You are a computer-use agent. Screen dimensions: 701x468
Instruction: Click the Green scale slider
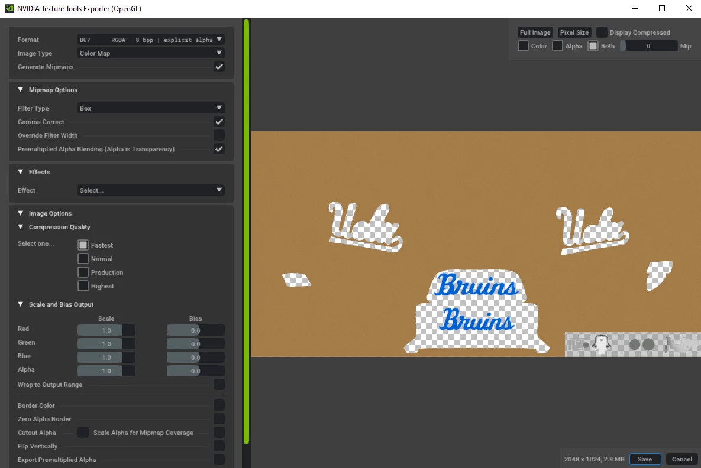(x=106, y=344)
